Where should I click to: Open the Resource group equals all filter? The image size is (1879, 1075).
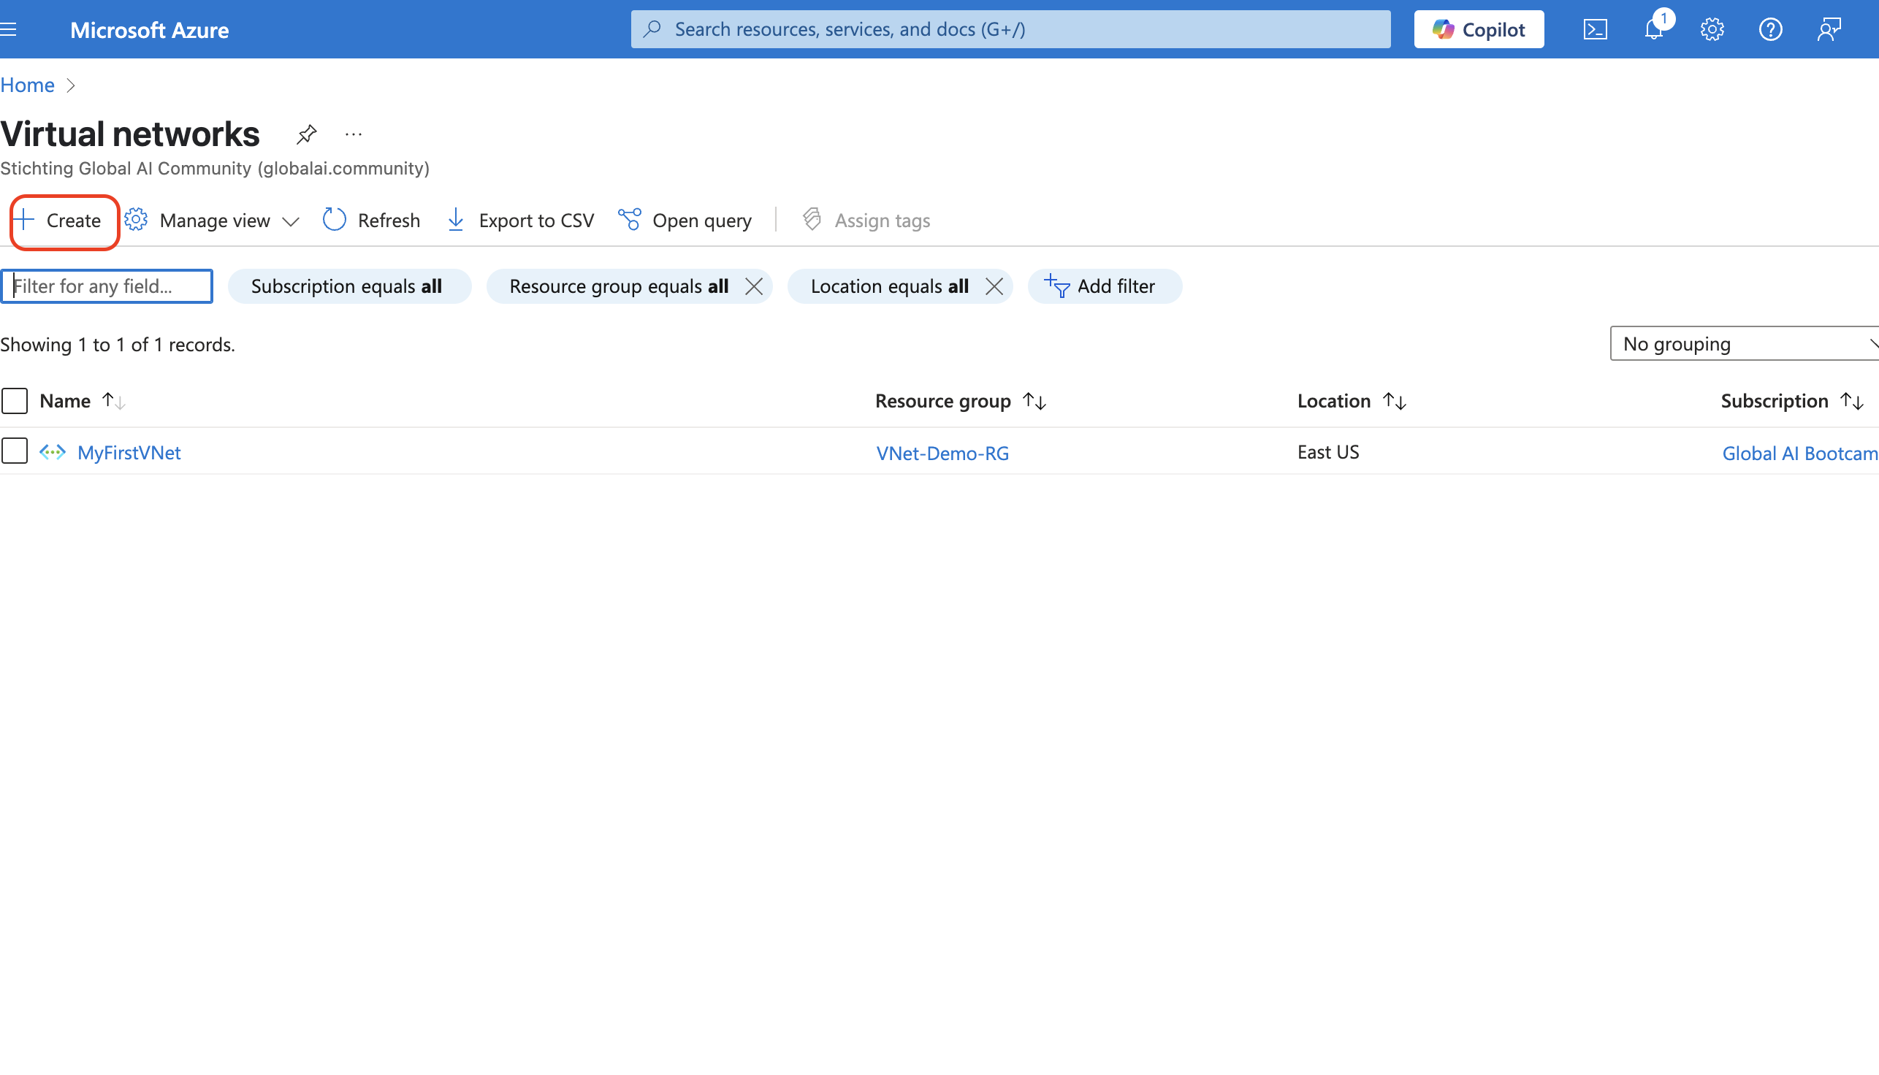tap(619, 286)
